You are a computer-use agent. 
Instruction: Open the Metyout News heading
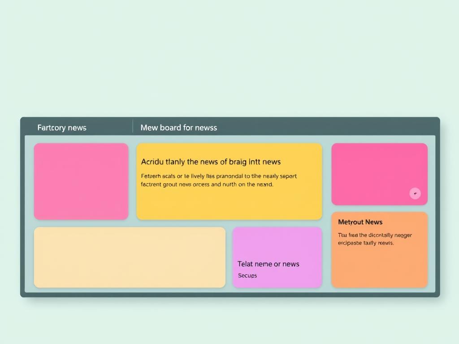tap(360, 222)
